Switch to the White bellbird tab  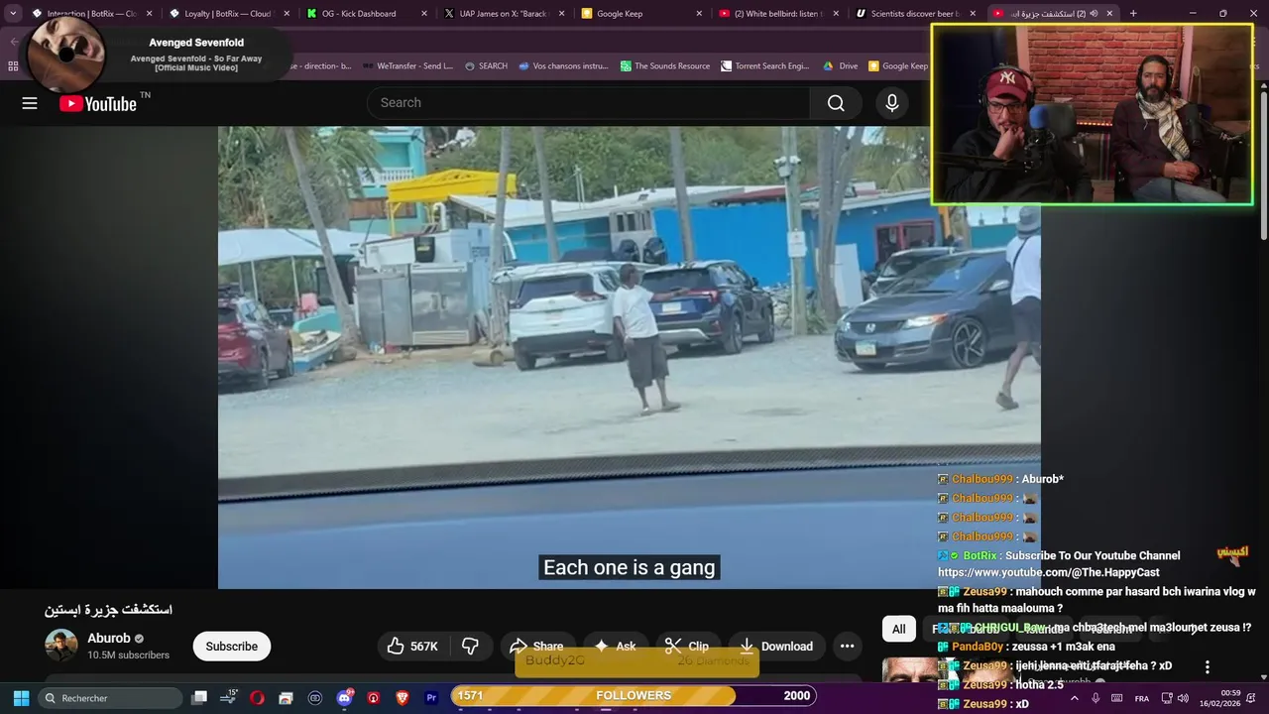(x=777, y=14)
